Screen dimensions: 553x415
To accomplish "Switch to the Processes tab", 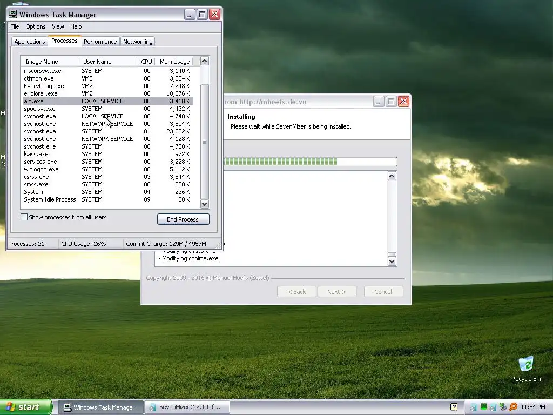I will coord(64,41).
